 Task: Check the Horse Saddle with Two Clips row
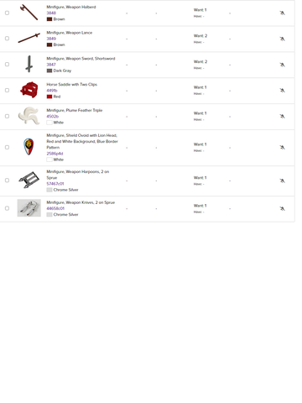point(7,90)
